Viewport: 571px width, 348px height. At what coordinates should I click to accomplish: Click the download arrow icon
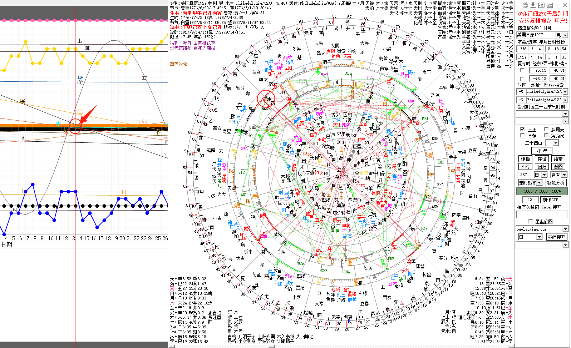point(533,5)
